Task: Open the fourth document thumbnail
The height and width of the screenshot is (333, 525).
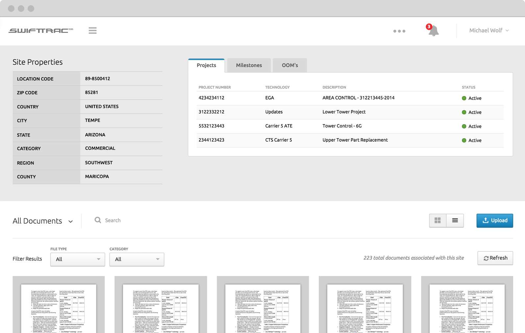Action: click(365, 304)
